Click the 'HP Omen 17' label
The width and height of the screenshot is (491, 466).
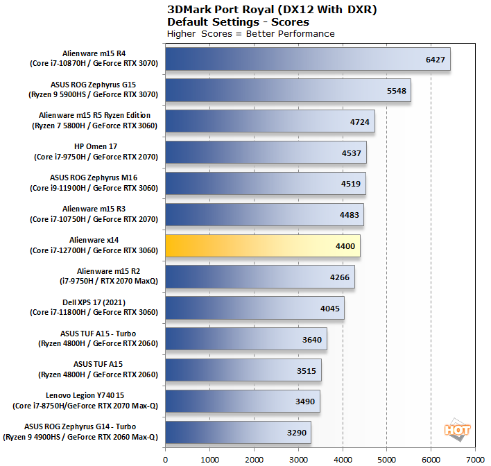96,146
